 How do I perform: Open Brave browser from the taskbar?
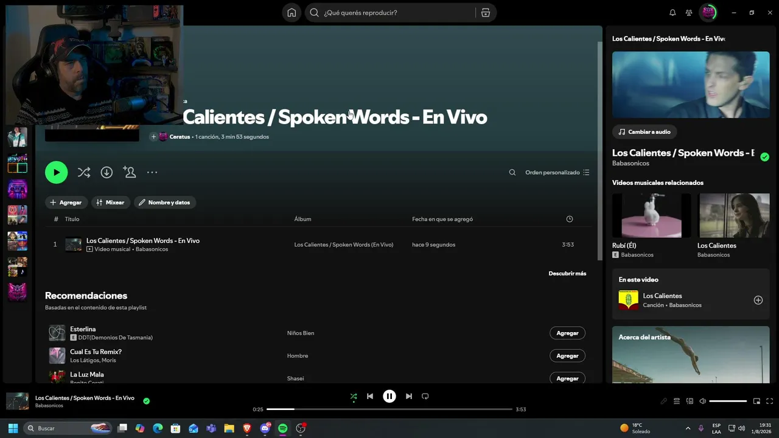coord(247,428)
